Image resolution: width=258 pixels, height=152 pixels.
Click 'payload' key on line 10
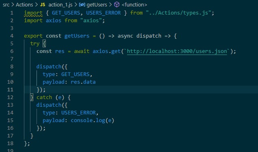point(54,82)
